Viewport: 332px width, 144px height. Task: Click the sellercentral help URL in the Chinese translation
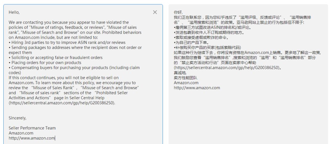[x=227, y=68]
